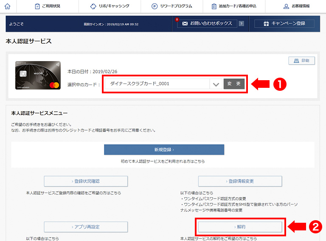Click the question mark help icon

[241, 24]
